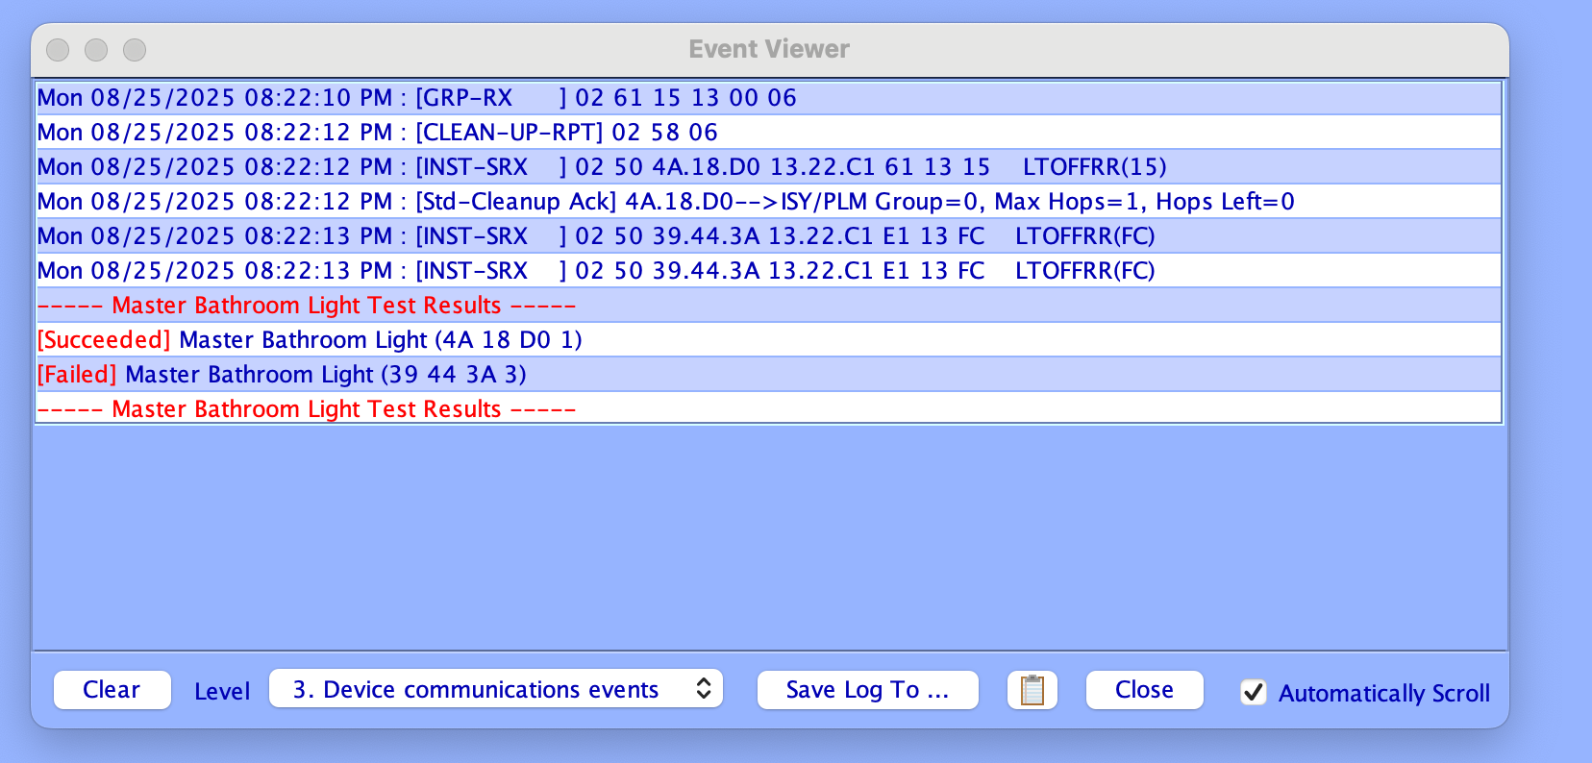Select the [Succeeded] Master Bathroom Light row
Screen dimensions: 1592x763
768,340
